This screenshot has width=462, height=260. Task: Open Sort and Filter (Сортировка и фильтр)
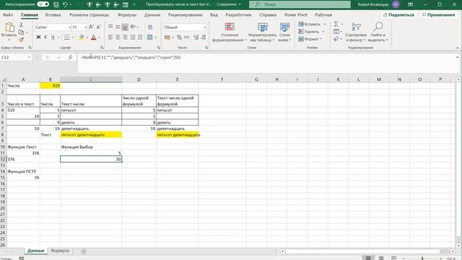pyautogui.click(x=356, y=32)
